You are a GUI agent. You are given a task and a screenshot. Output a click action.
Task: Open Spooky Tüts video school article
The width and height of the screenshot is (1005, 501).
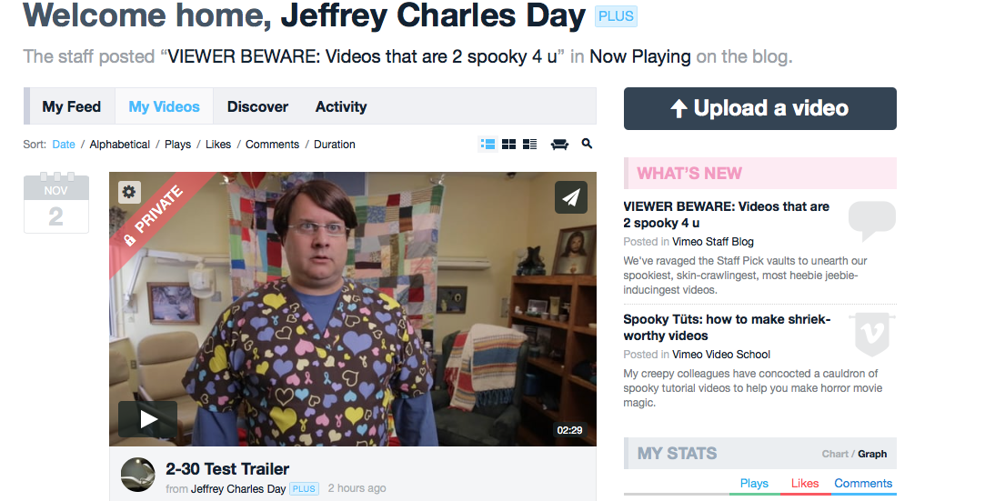(727, 327)
